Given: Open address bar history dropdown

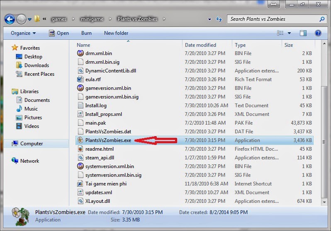Looking at the screenshot, I should tap(209, 19).
